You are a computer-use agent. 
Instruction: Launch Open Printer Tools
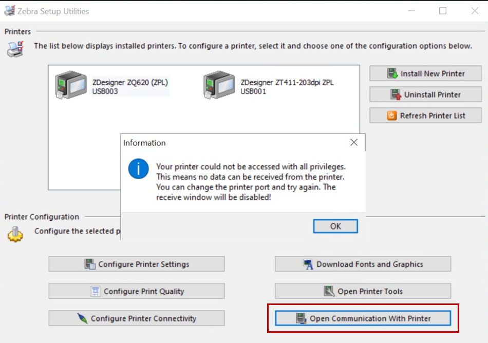[363, 291]
